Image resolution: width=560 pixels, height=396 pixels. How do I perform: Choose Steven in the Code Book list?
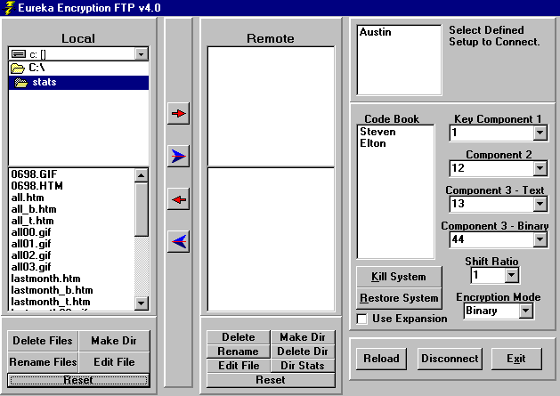pos(377,132)
